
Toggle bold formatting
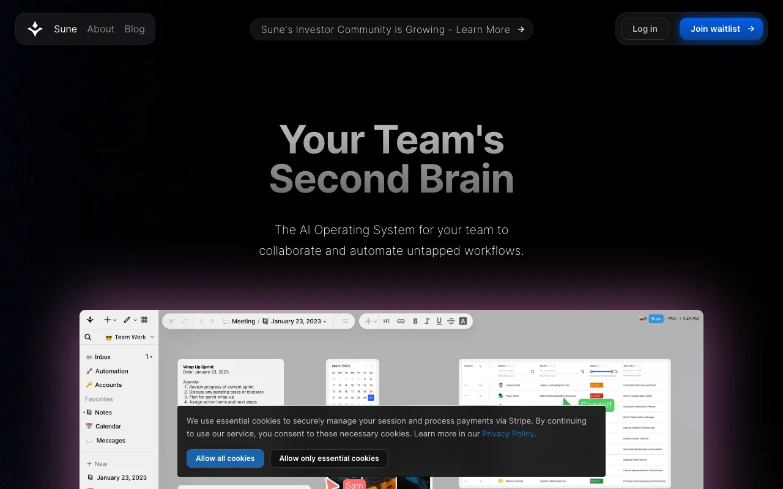pyautogui.click(x=415, y=321)
